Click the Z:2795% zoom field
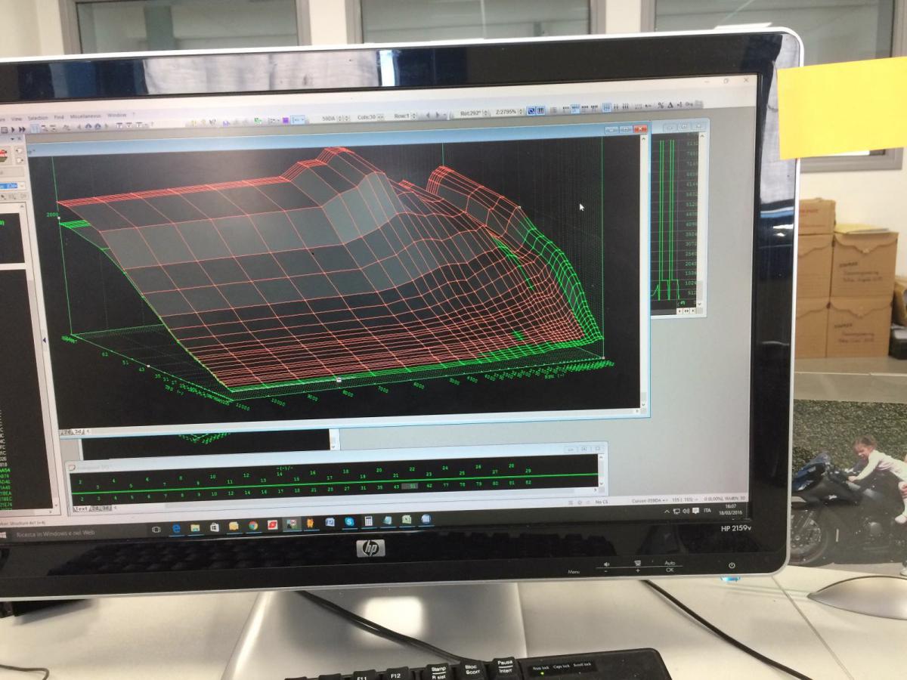Screen dimensions: 907x680 click(x=506, y=112)
